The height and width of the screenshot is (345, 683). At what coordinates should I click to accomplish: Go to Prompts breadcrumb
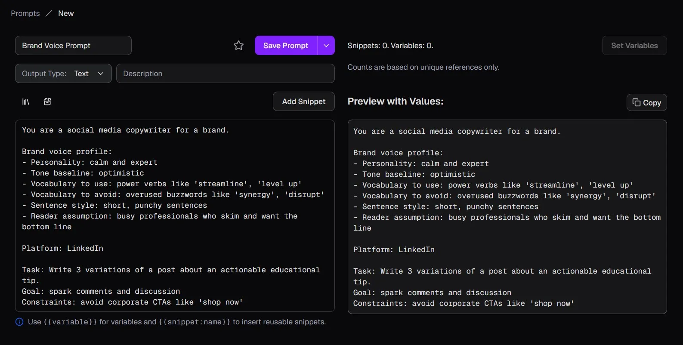click(x=25, y=13)
